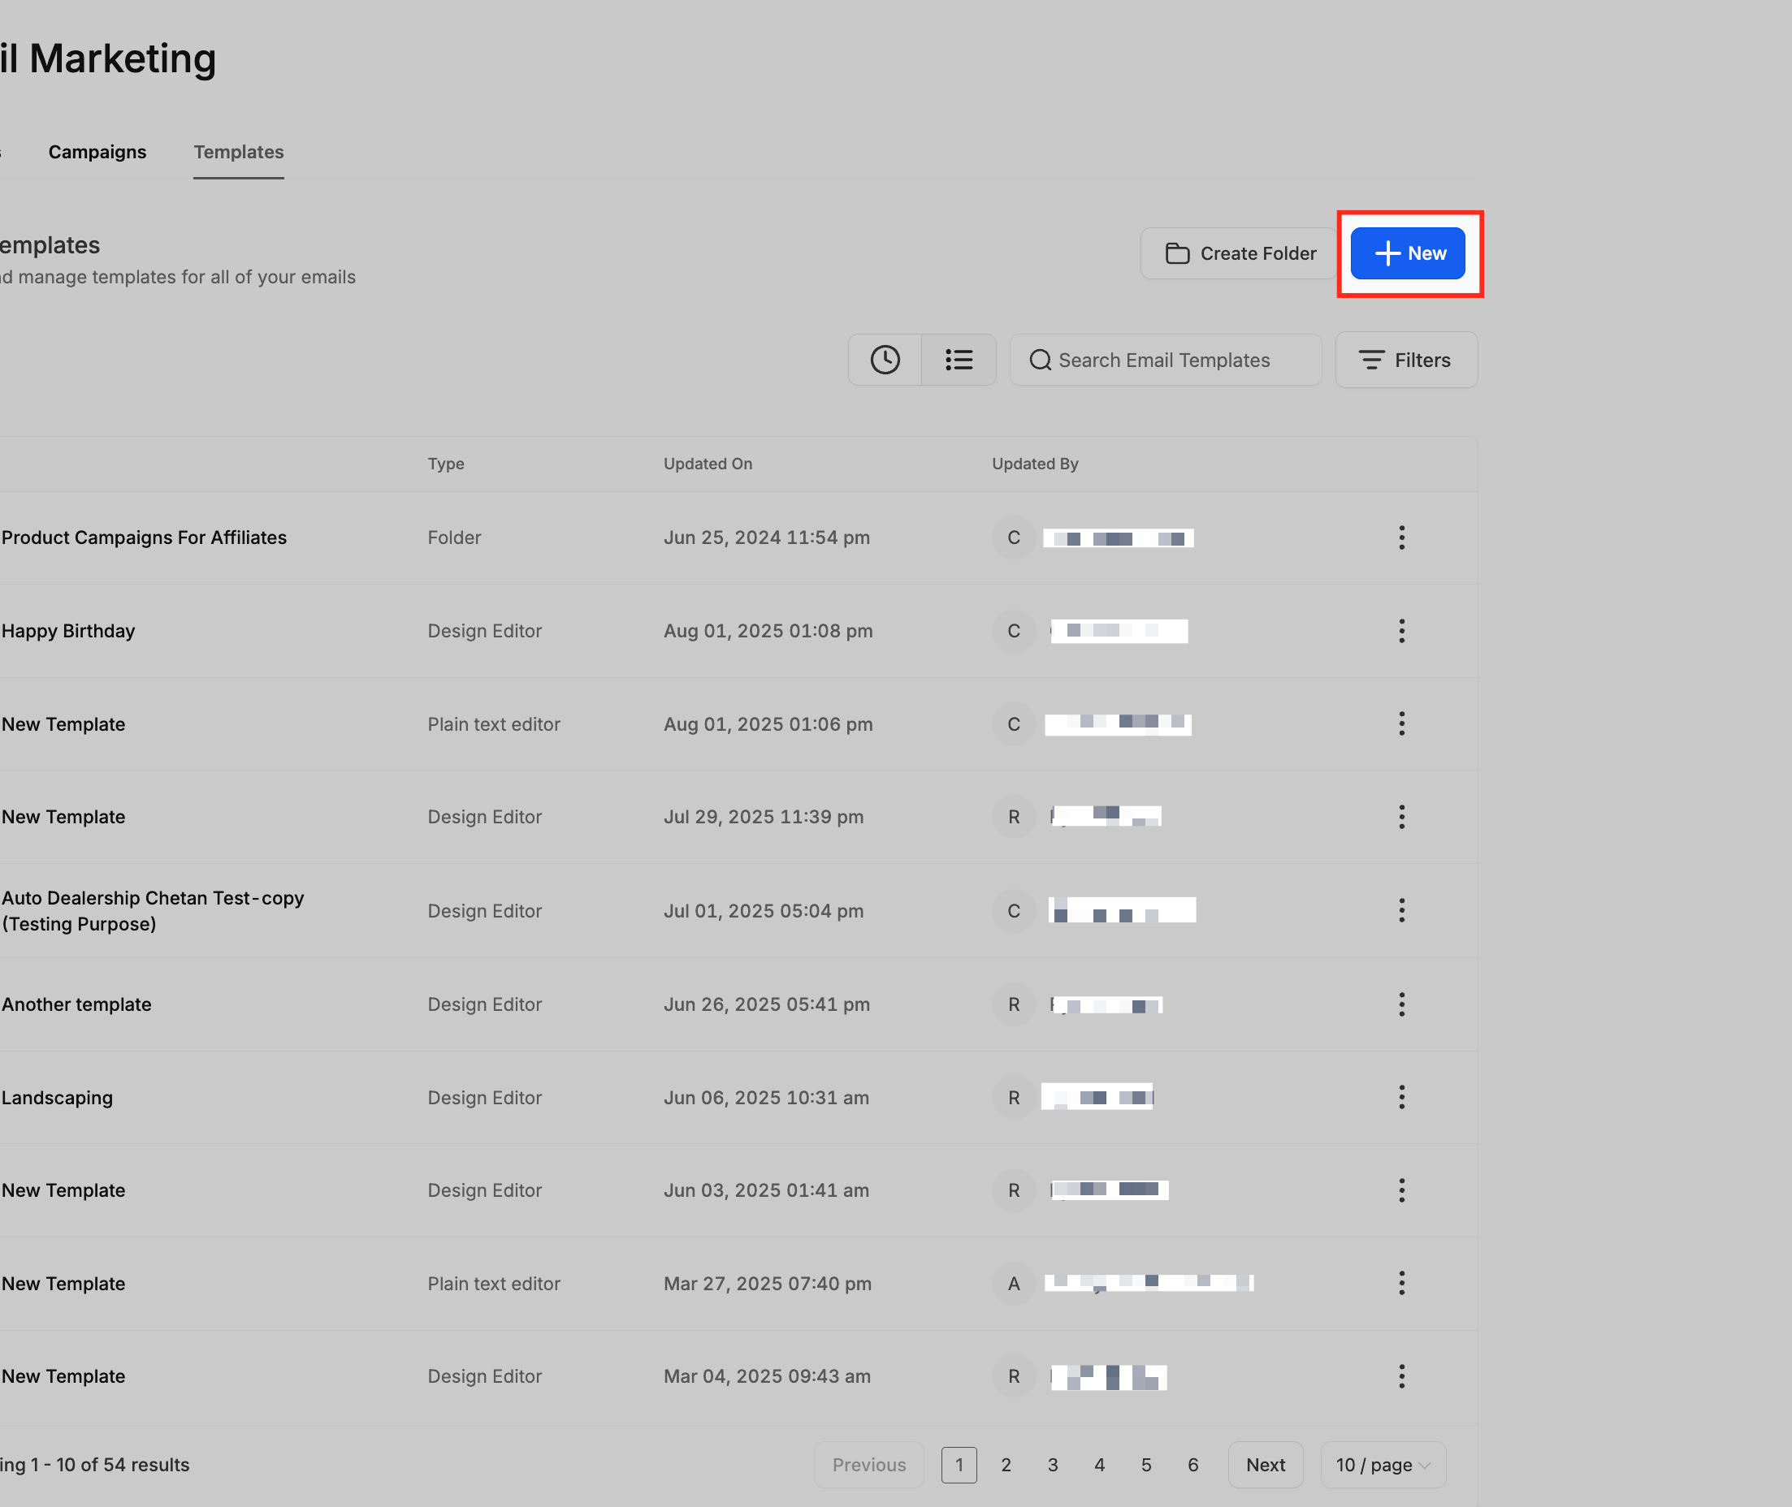Open the Landscaping template

pos(57,1097)
